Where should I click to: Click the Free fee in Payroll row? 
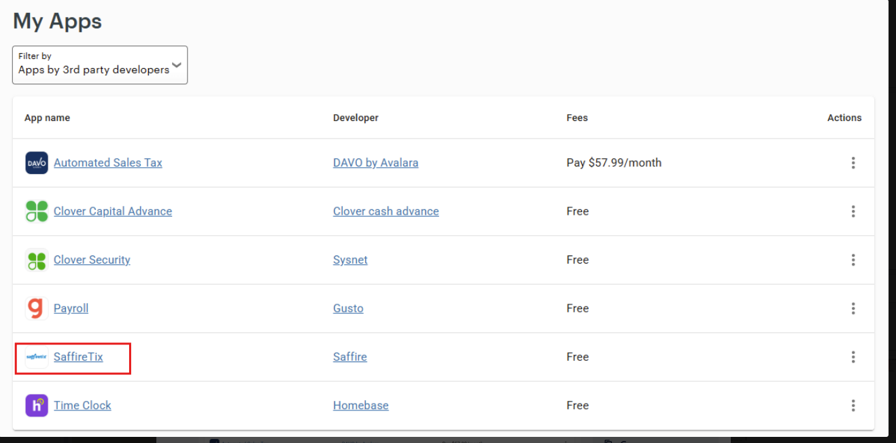click(577, 308)
